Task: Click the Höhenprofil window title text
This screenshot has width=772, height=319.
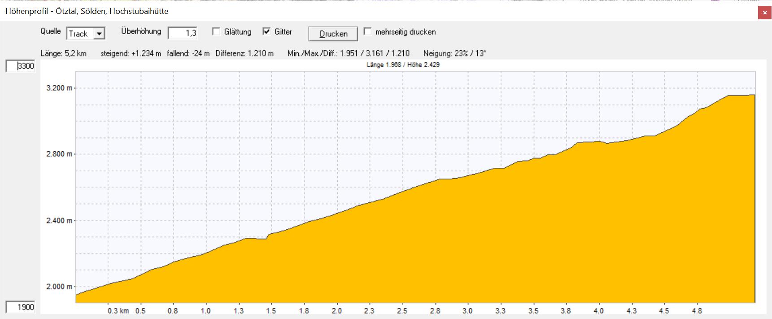Action: [87, 11]
